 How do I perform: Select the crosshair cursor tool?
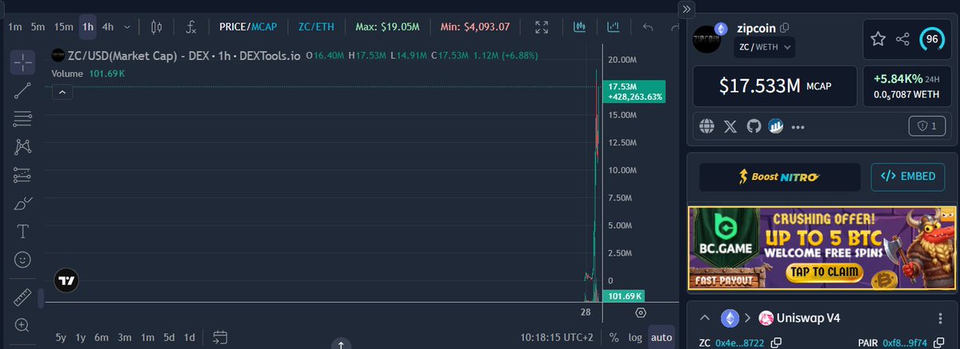point(22,61)
